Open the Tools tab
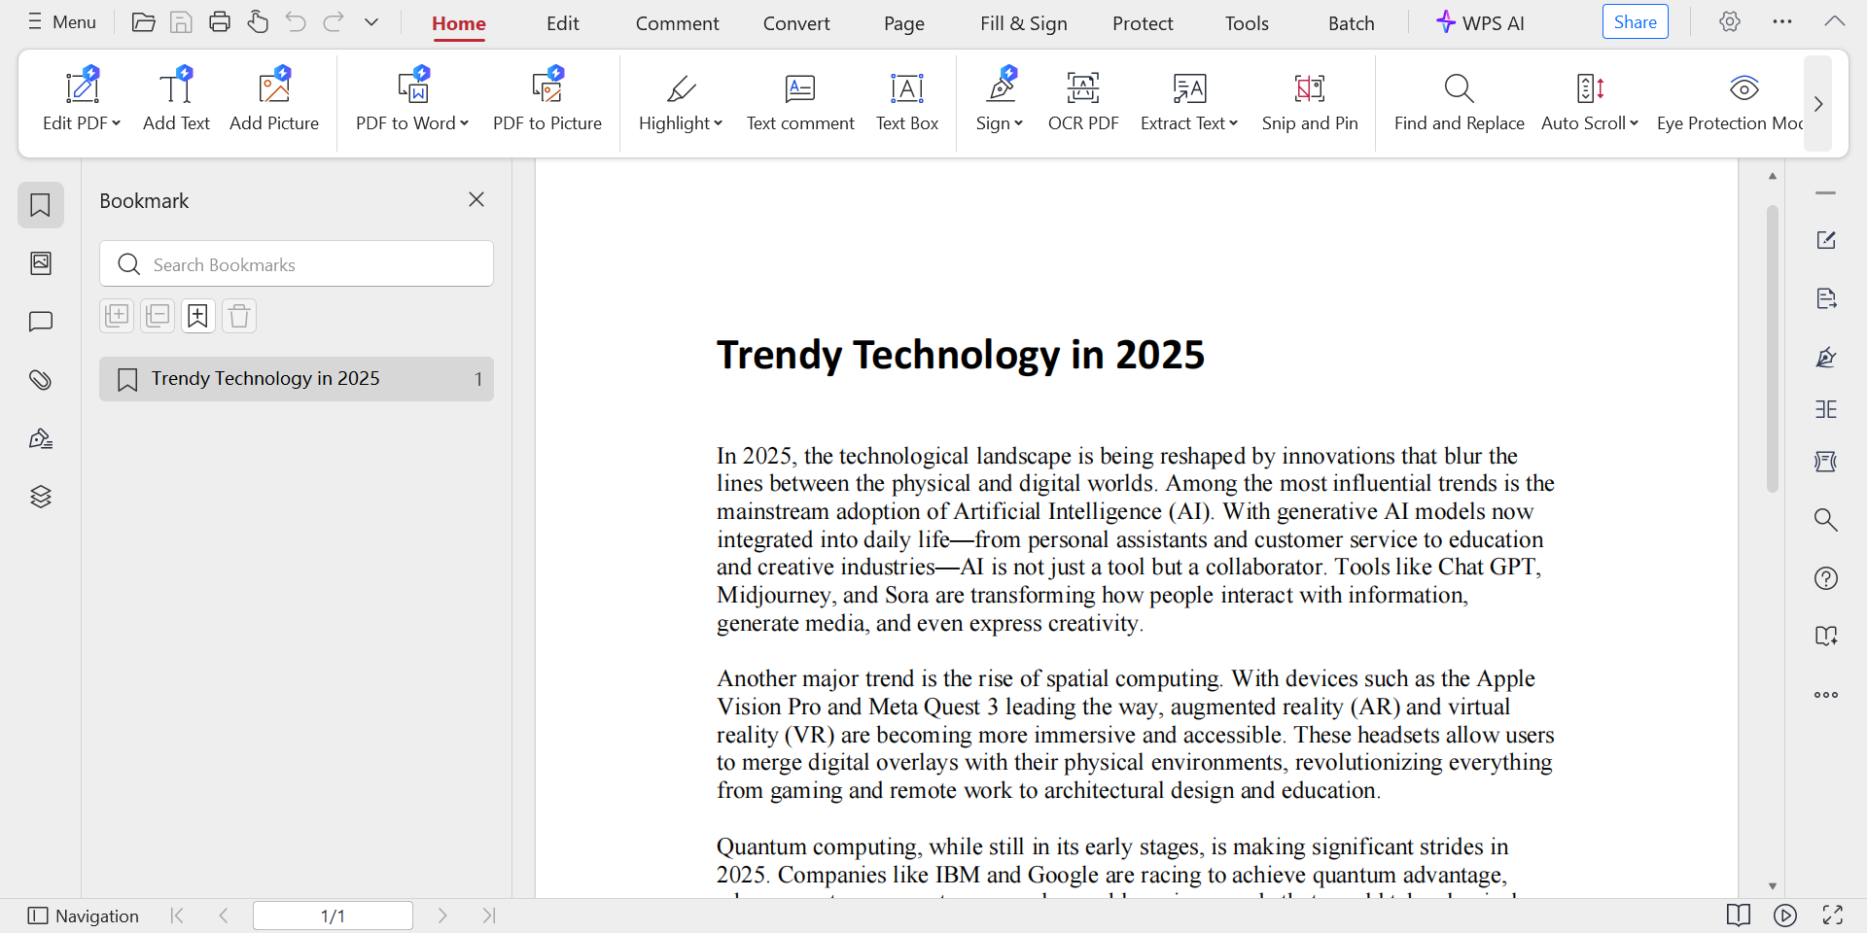Screen dimensions: 1867x933 [1248, 23]
